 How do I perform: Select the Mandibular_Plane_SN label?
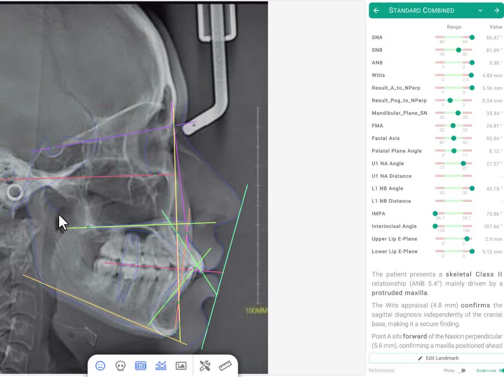click(399, 113)
